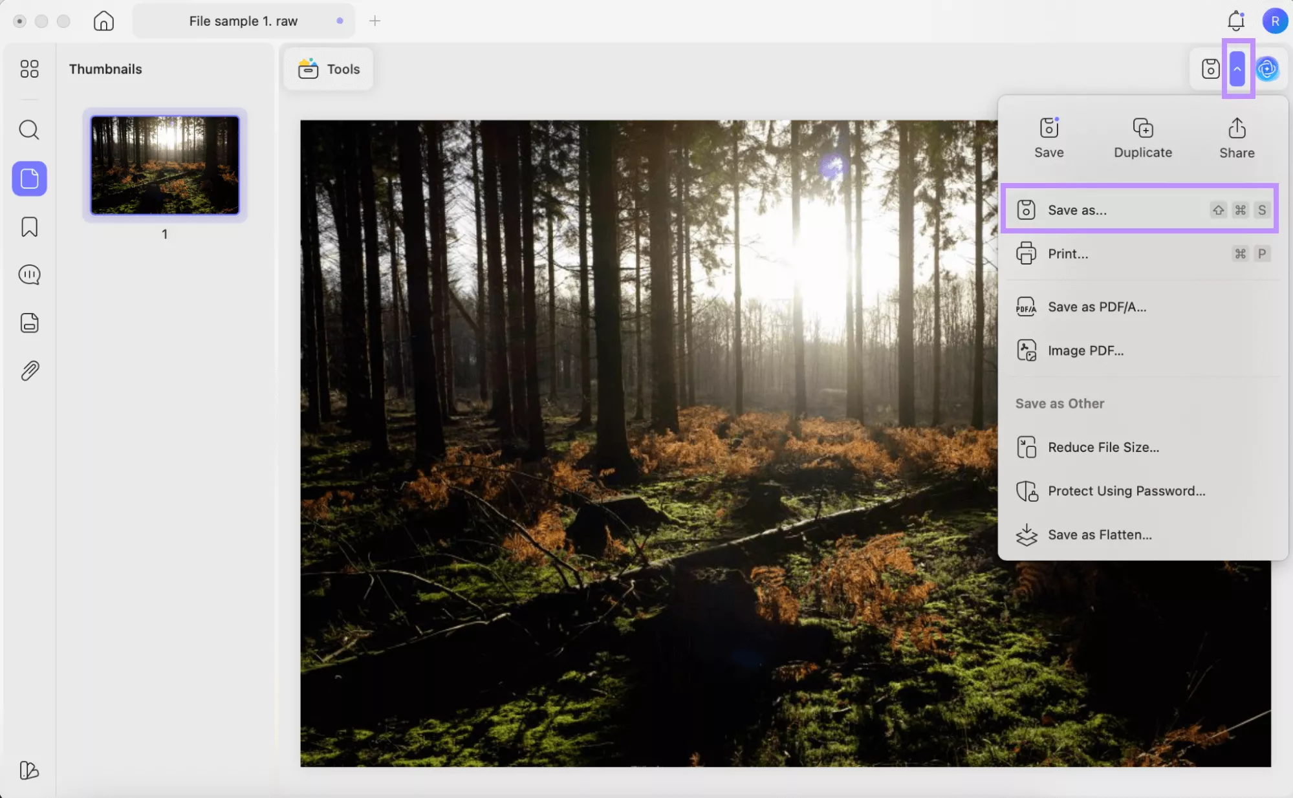
Task: Select the File sample 1. raw tab
Action: (243, 21)
